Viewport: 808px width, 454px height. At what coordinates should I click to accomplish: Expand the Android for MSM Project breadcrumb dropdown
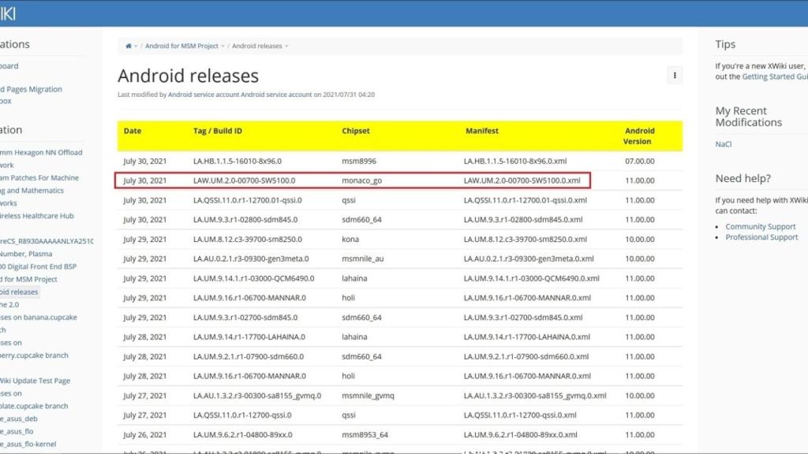click(x=223, y=47)
